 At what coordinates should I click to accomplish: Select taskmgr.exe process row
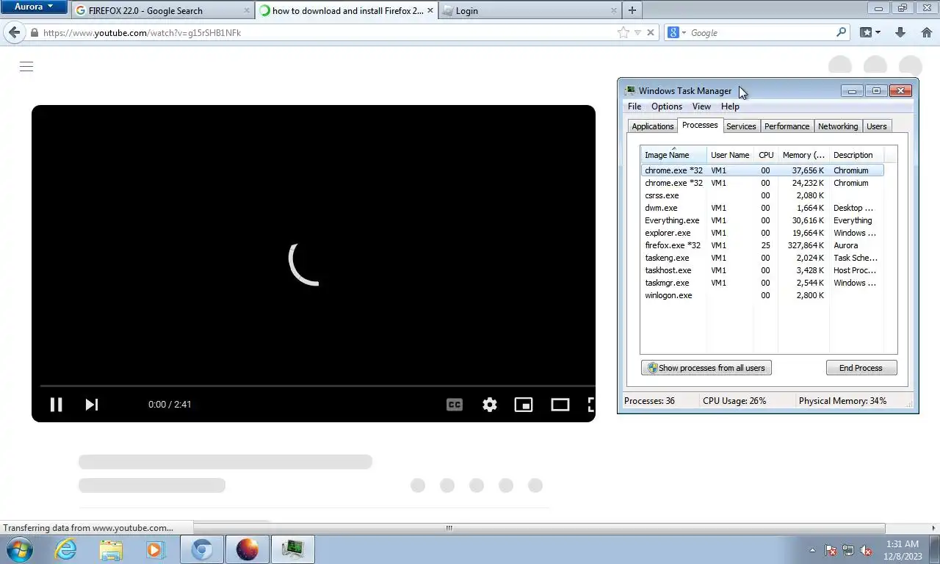point(762,283)
